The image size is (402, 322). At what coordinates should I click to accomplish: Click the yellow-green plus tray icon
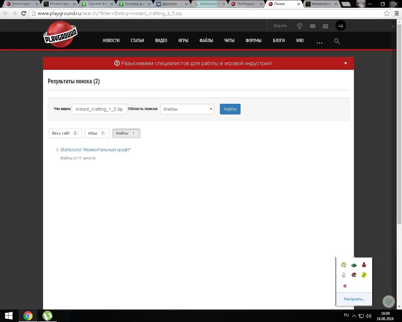(x=364, y=275)
